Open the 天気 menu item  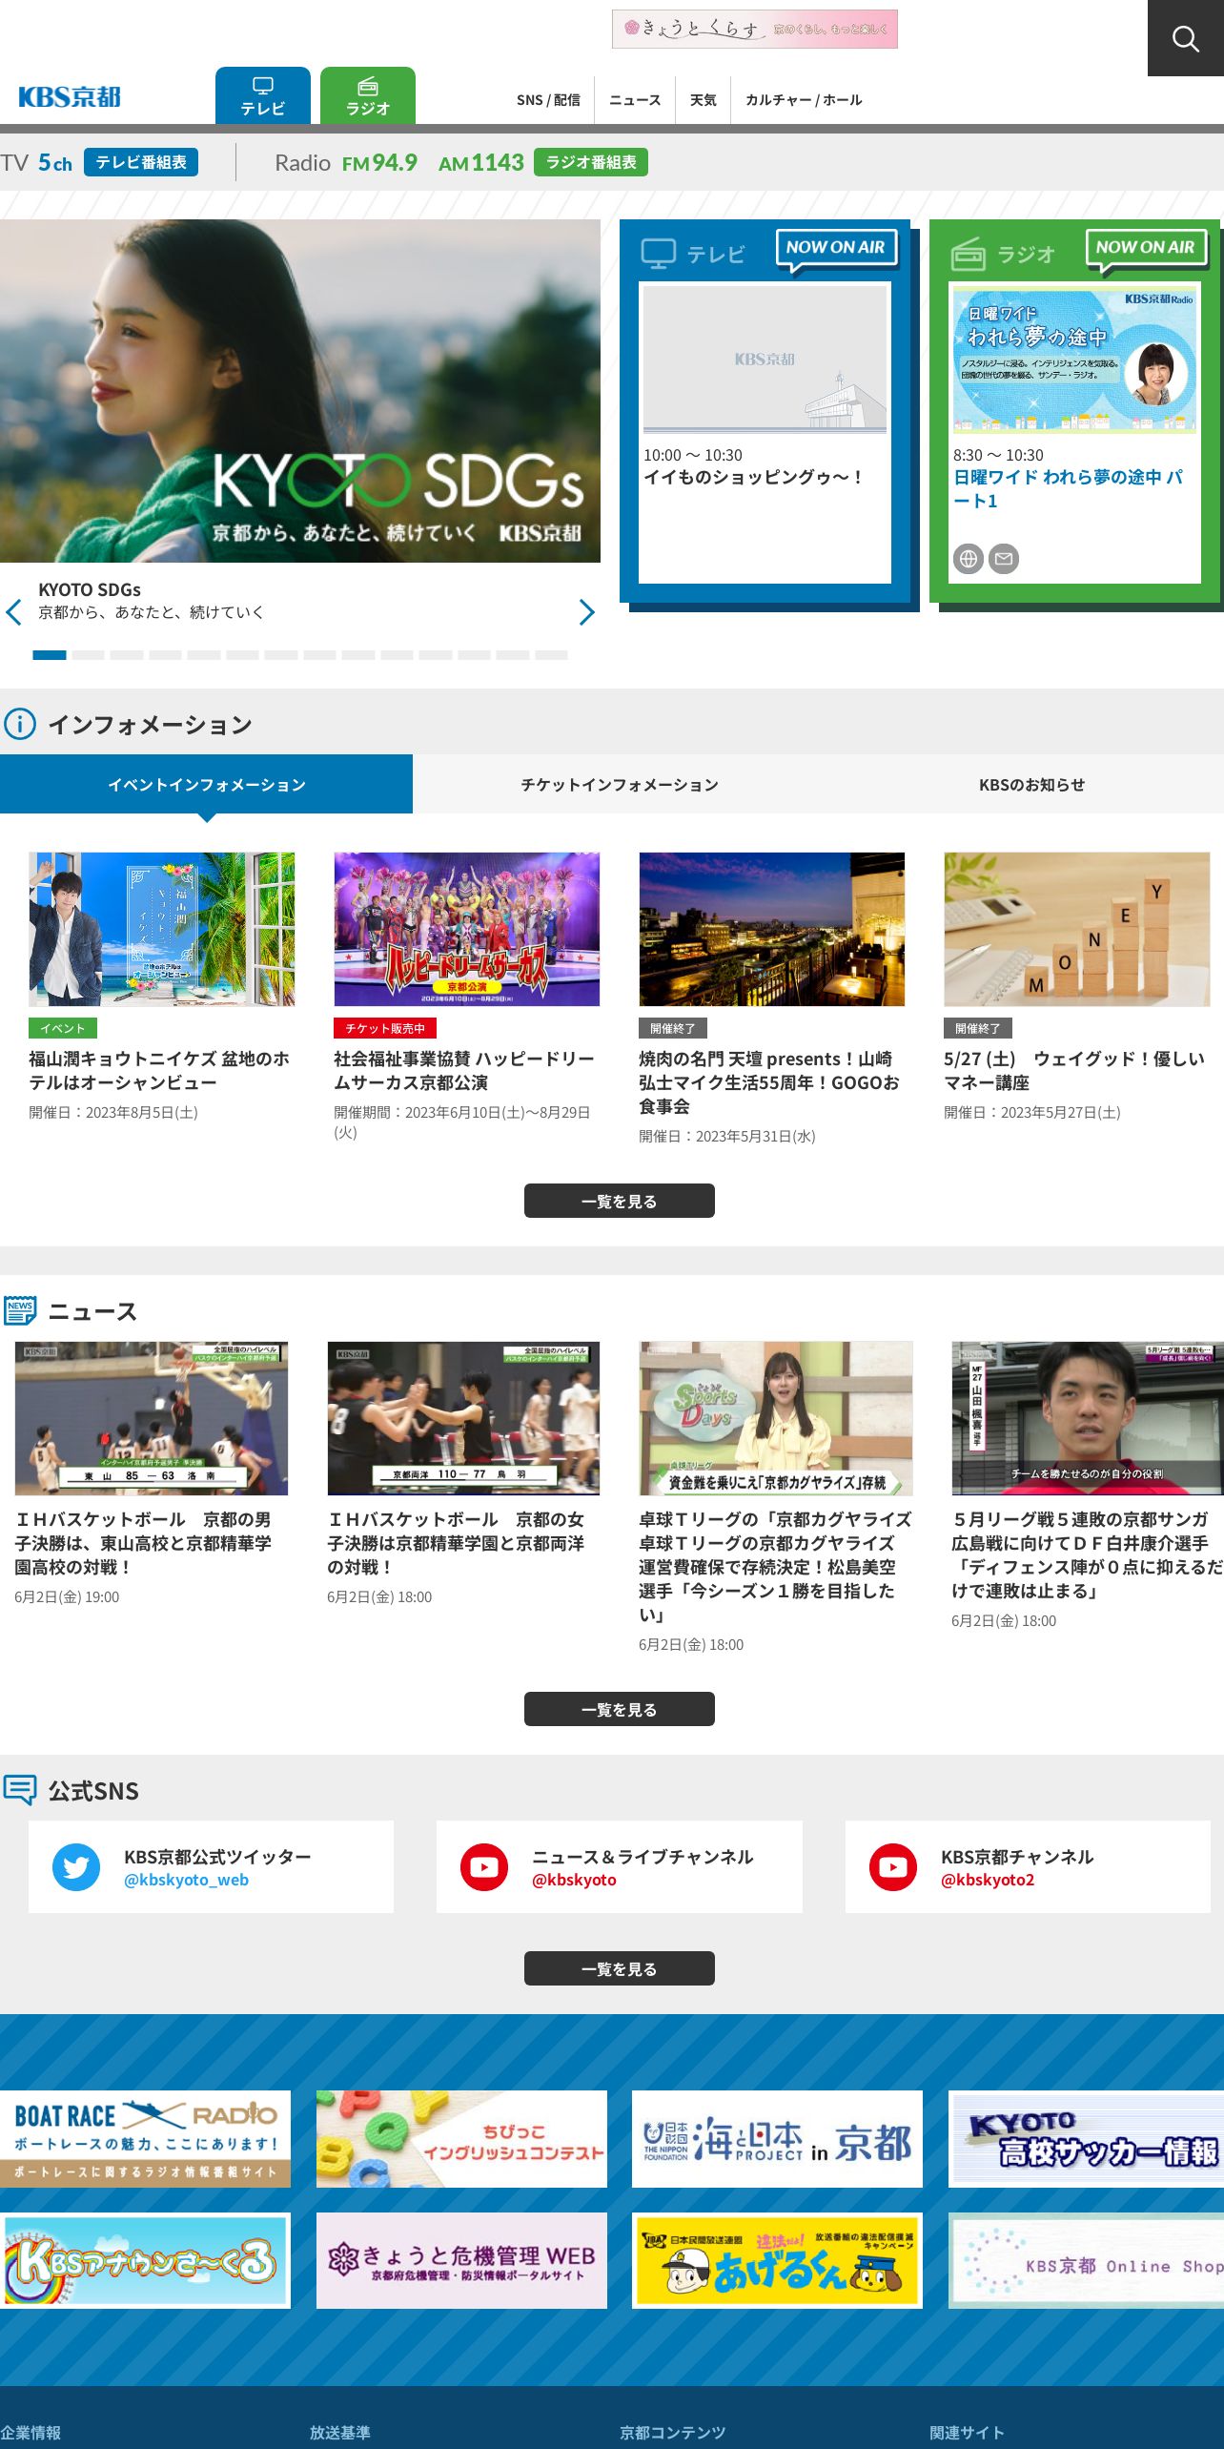point(704,100)
